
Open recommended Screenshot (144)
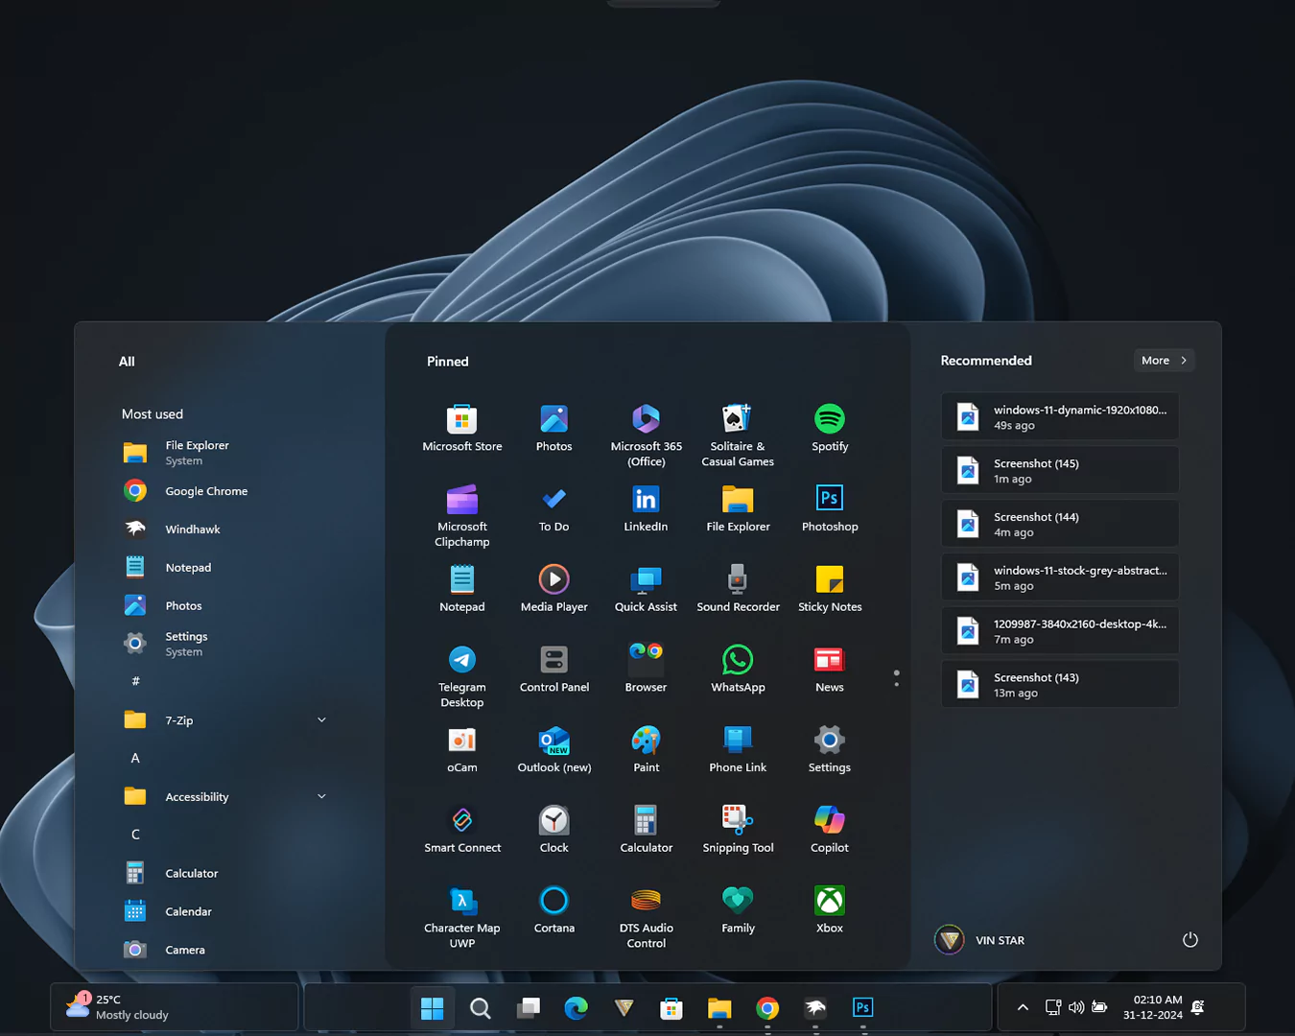click(x=1060, y=524)
